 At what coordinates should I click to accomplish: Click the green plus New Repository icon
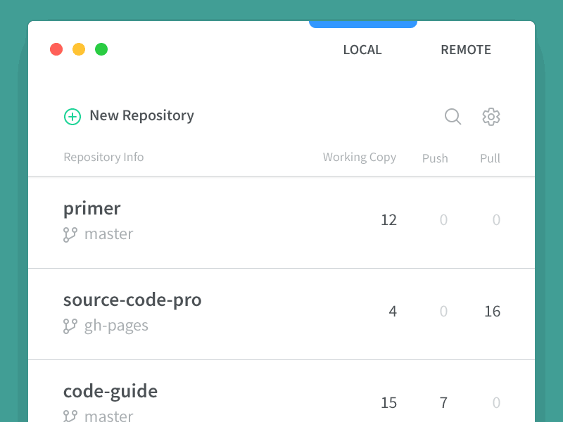pyautogui.click(x=72, y=117)
